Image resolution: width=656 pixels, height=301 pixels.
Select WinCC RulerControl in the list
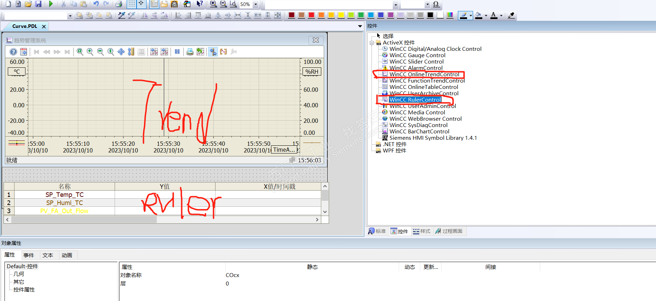(415, 100)
